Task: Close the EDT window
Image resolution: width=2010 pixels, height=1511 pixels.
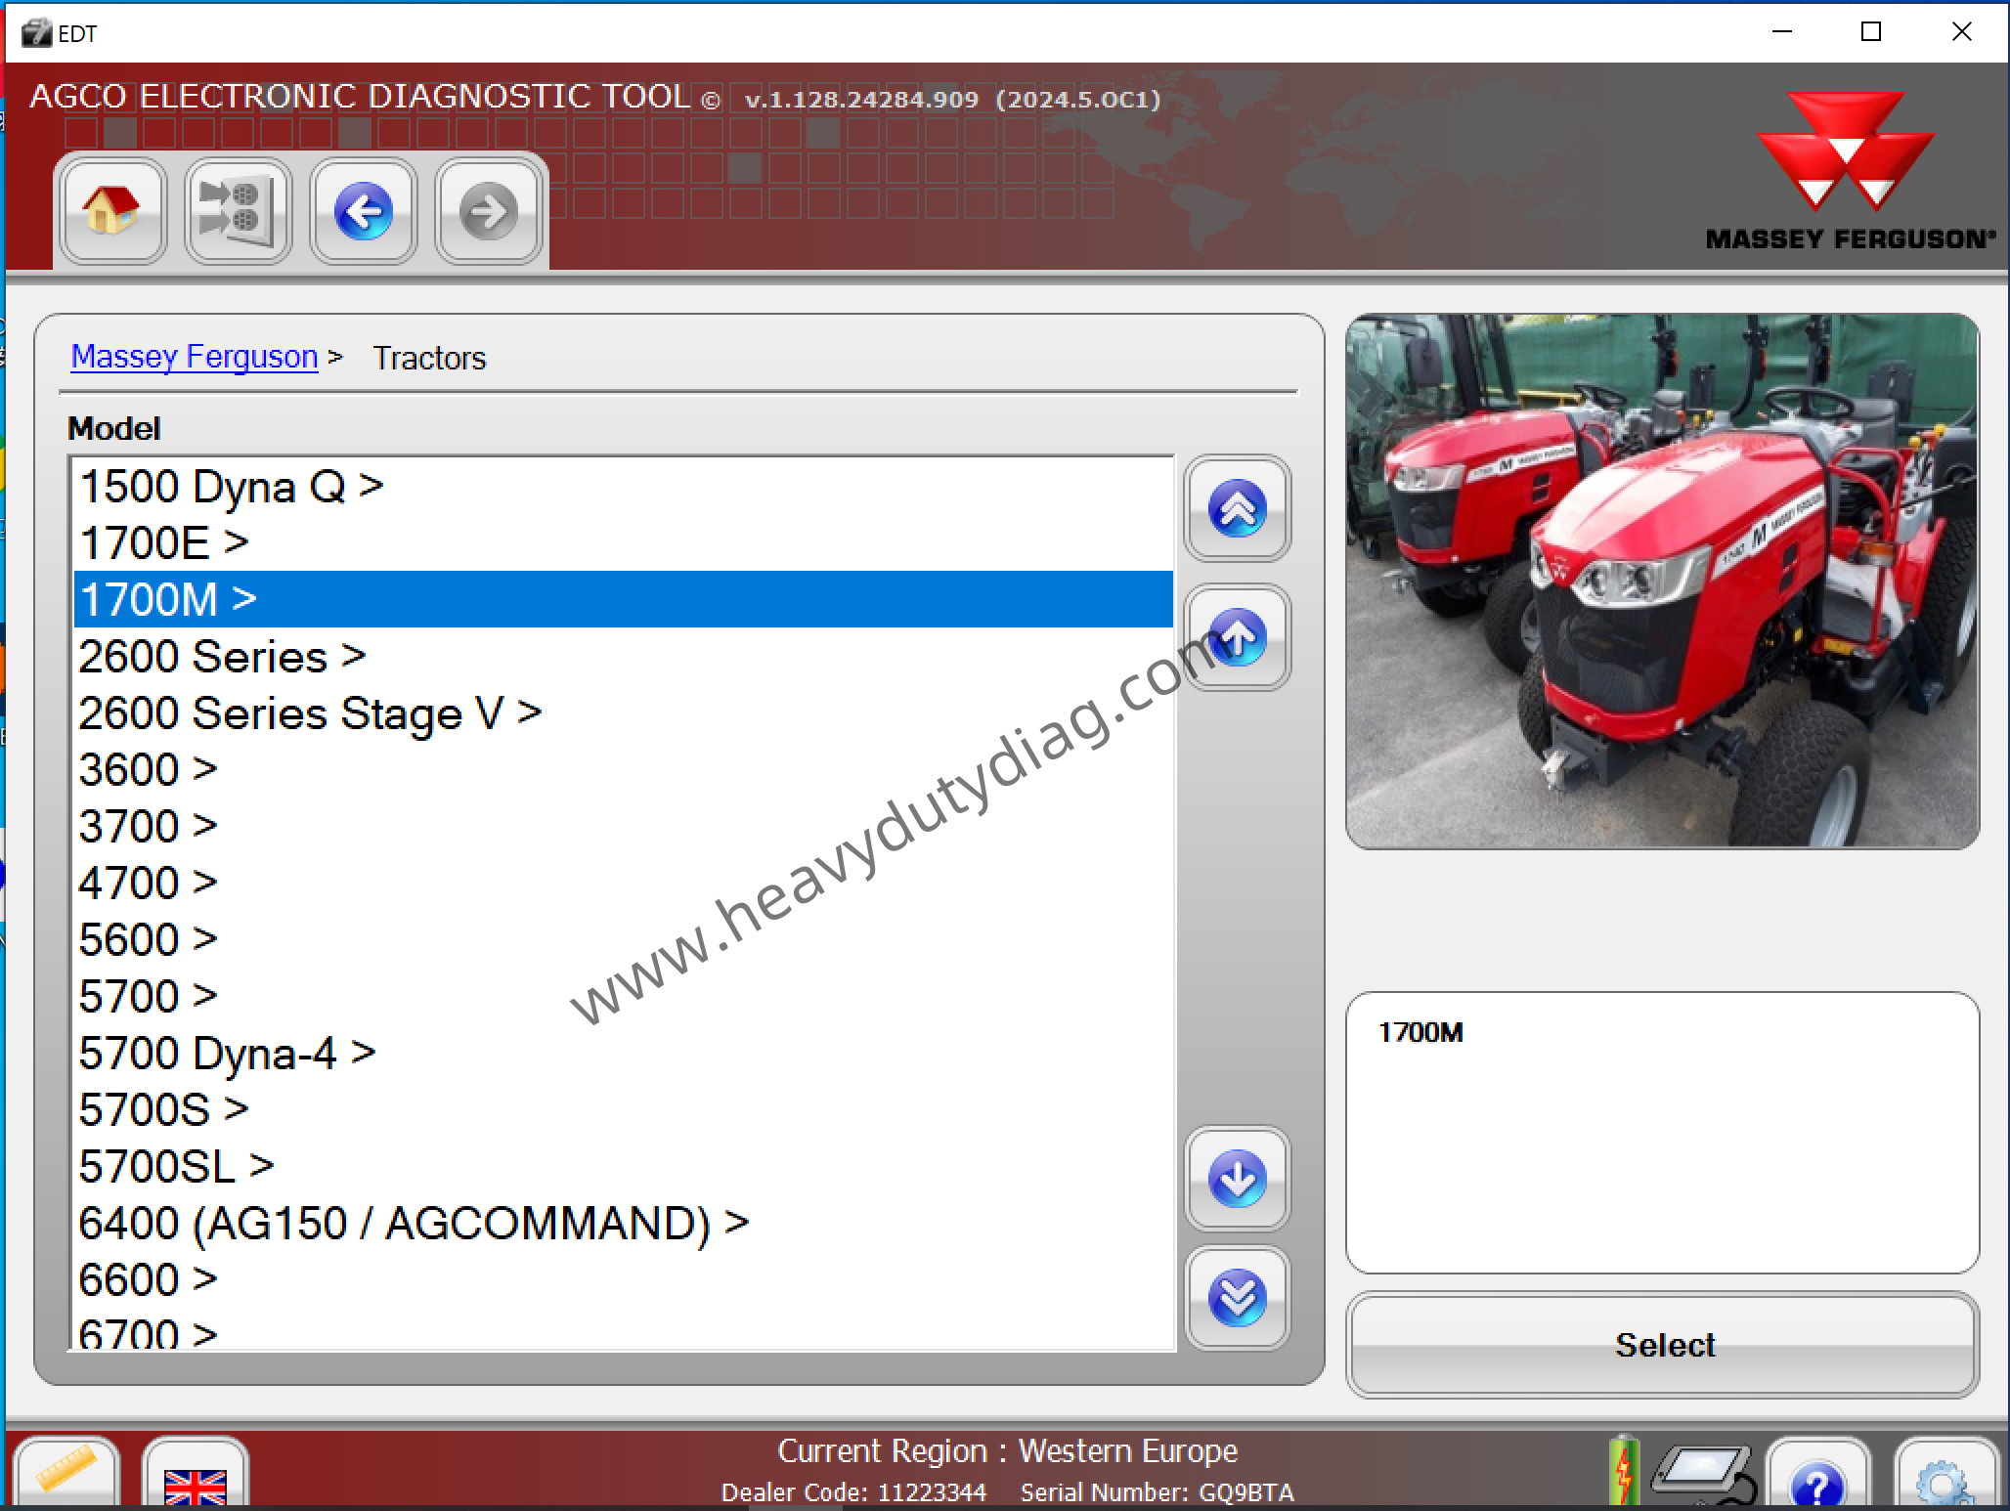Action: click(1961, 32)
